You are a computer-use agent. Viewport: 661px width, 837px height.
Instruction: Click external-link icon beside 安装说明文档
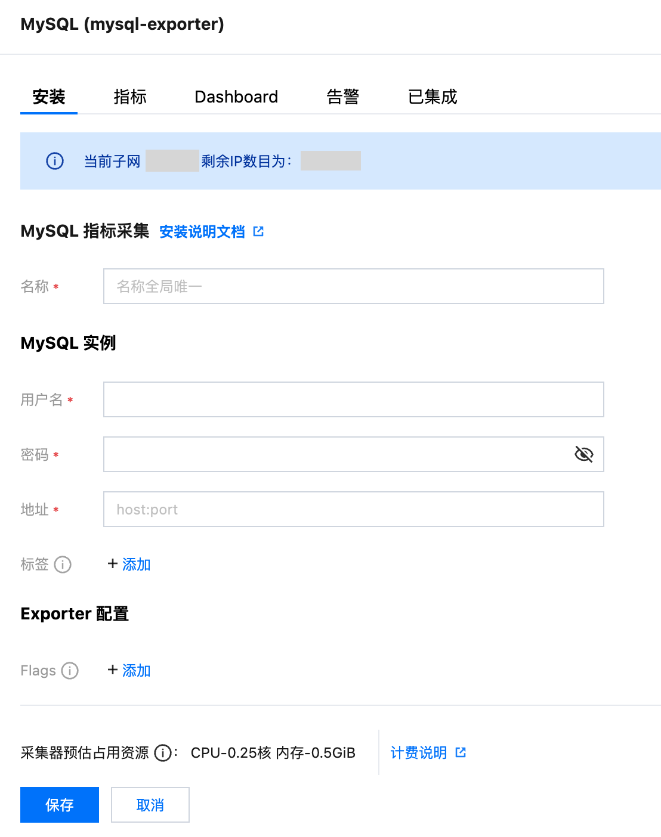pos(258,231)
